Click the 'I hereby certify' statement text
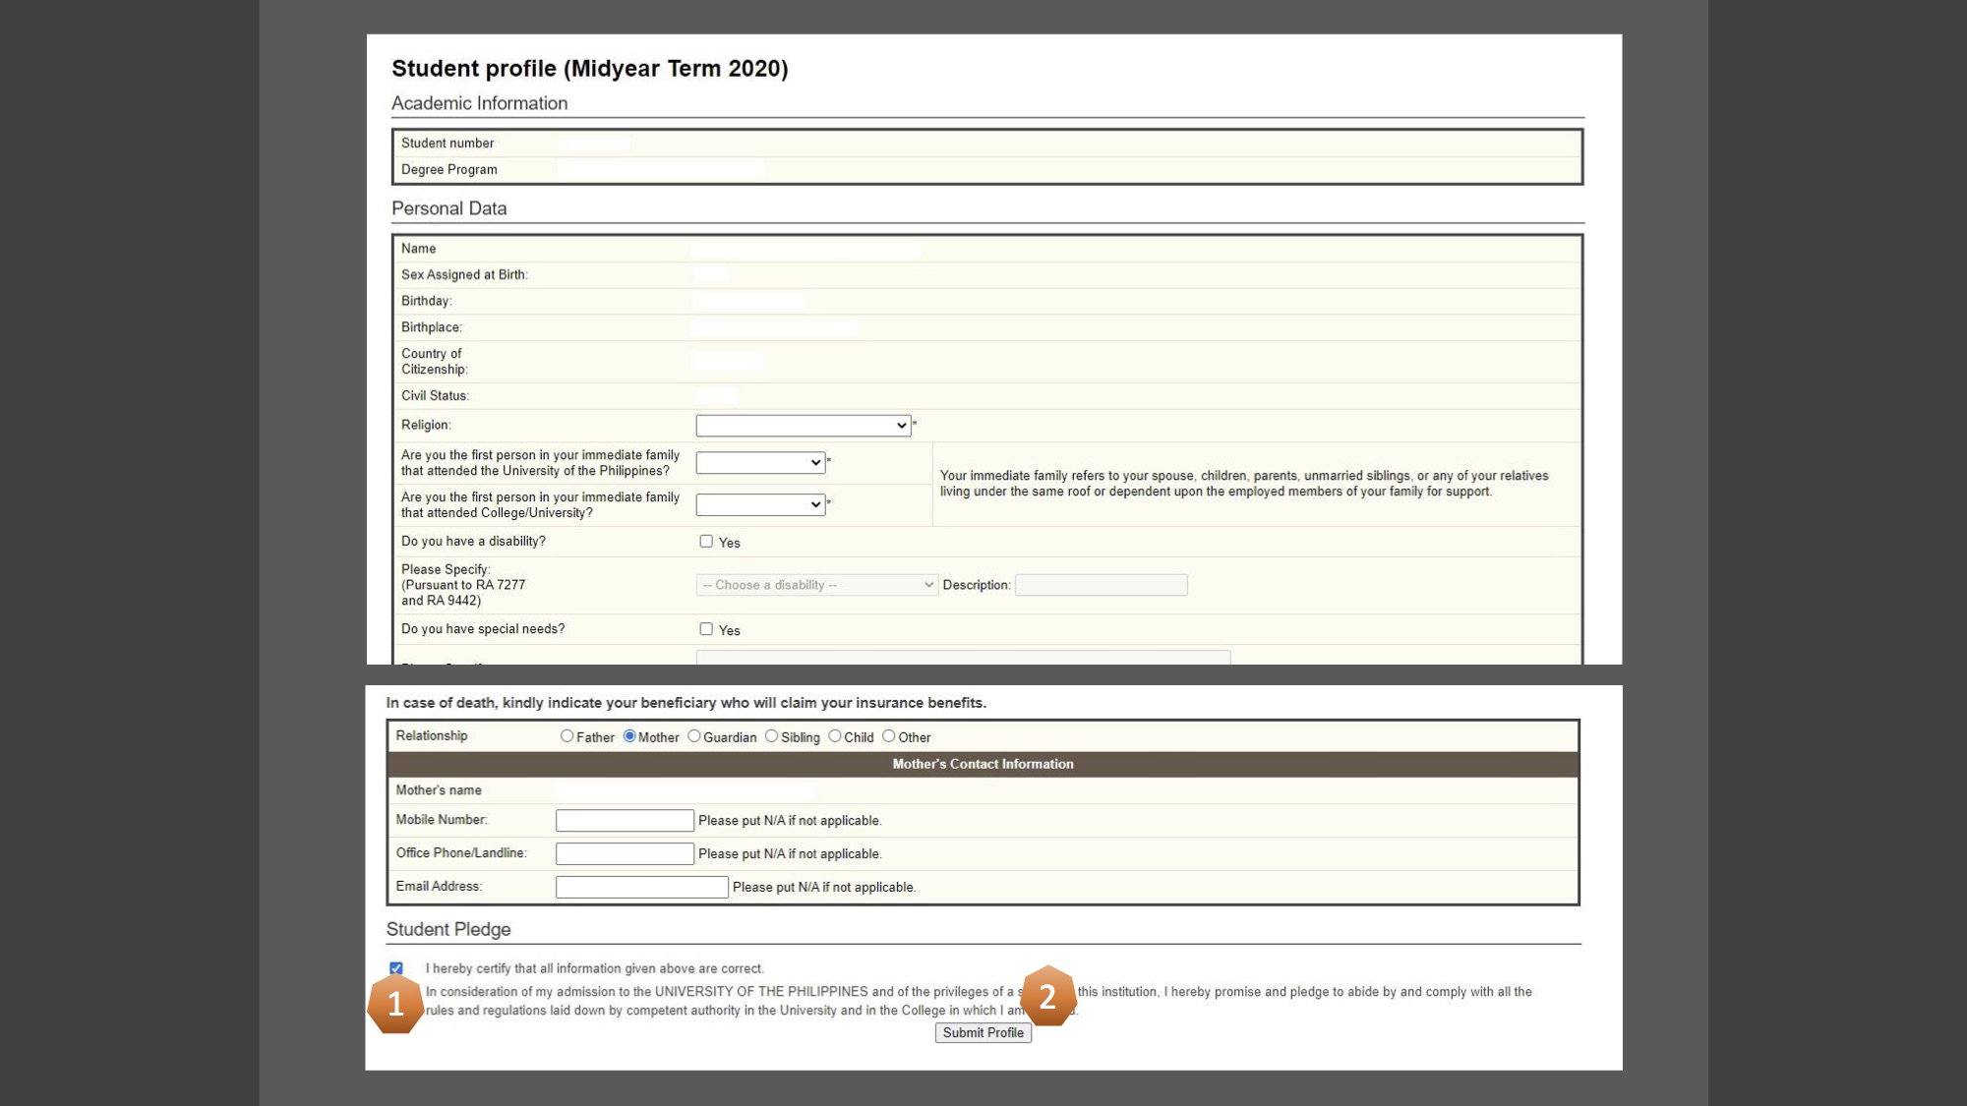Image resolution: width=1967 pixels, height=1106 pixels. (594, 969)
